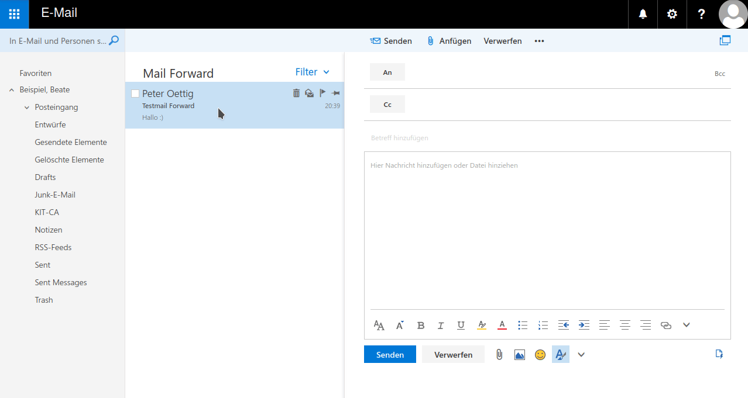748x398 pixels.
Task: Show the Bcc field
Action: 720,74
